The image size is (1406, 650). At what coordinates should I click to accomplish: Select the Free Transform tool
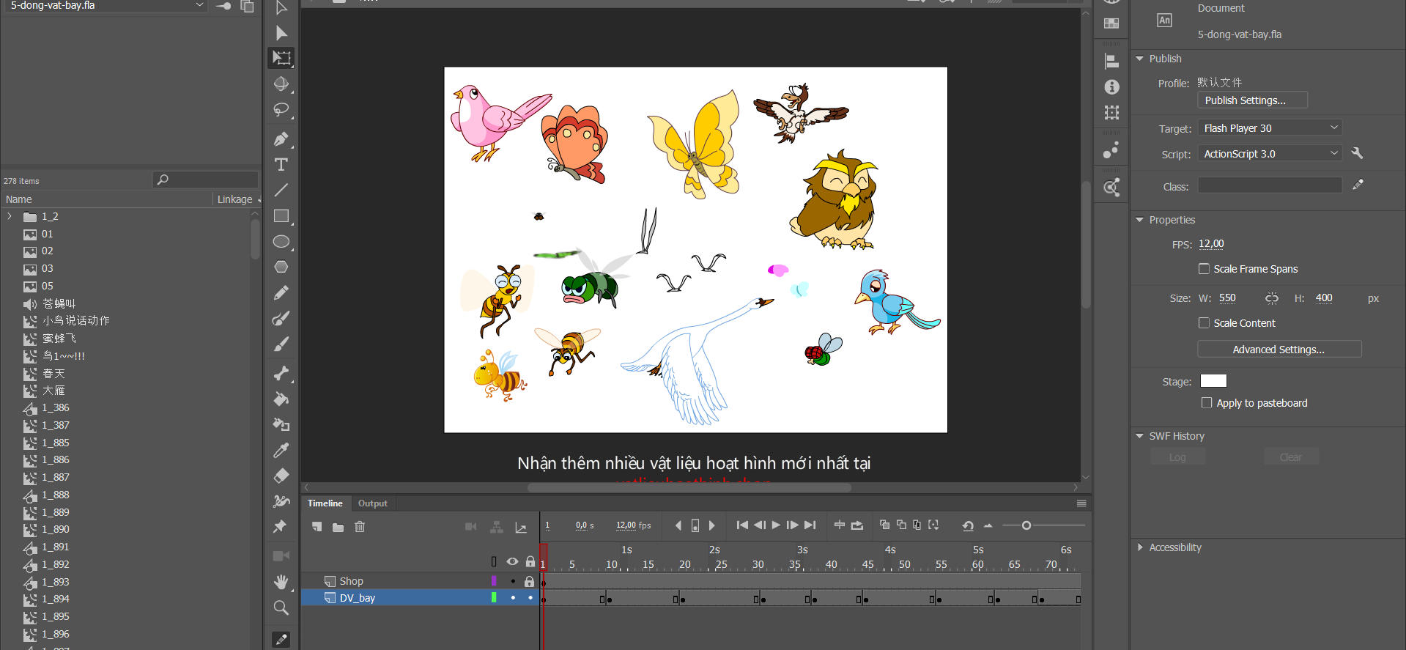pyautogui.click(x=281, y=58)
